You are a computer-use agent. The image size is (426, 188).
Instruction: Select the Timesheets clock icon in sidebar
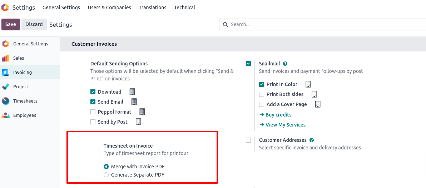(x=6, y=101)
